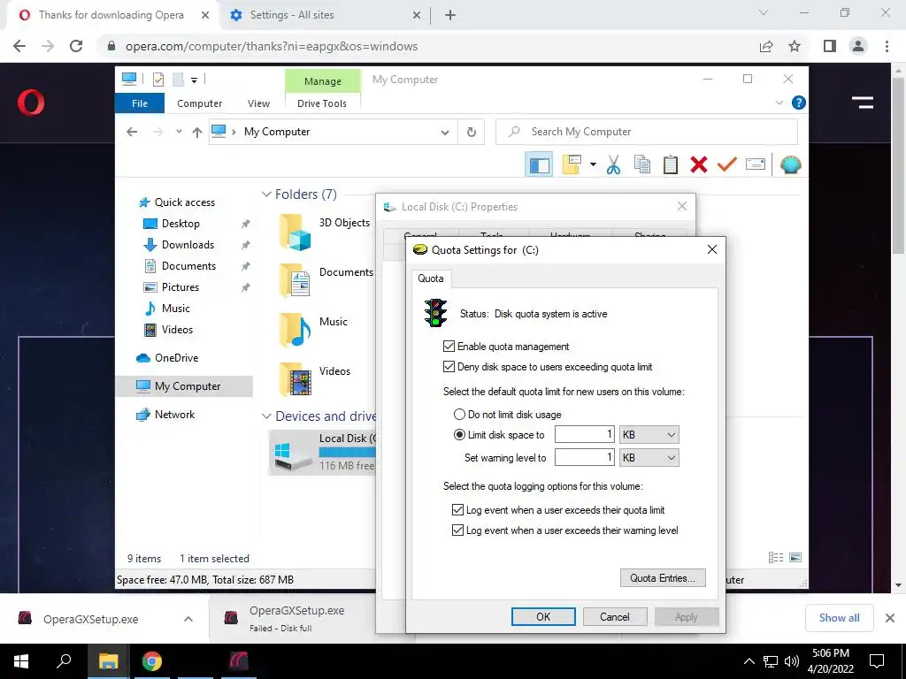Switch to details view icon in Explorer status bar
906x679 pixels.
[x=775, y=558]
